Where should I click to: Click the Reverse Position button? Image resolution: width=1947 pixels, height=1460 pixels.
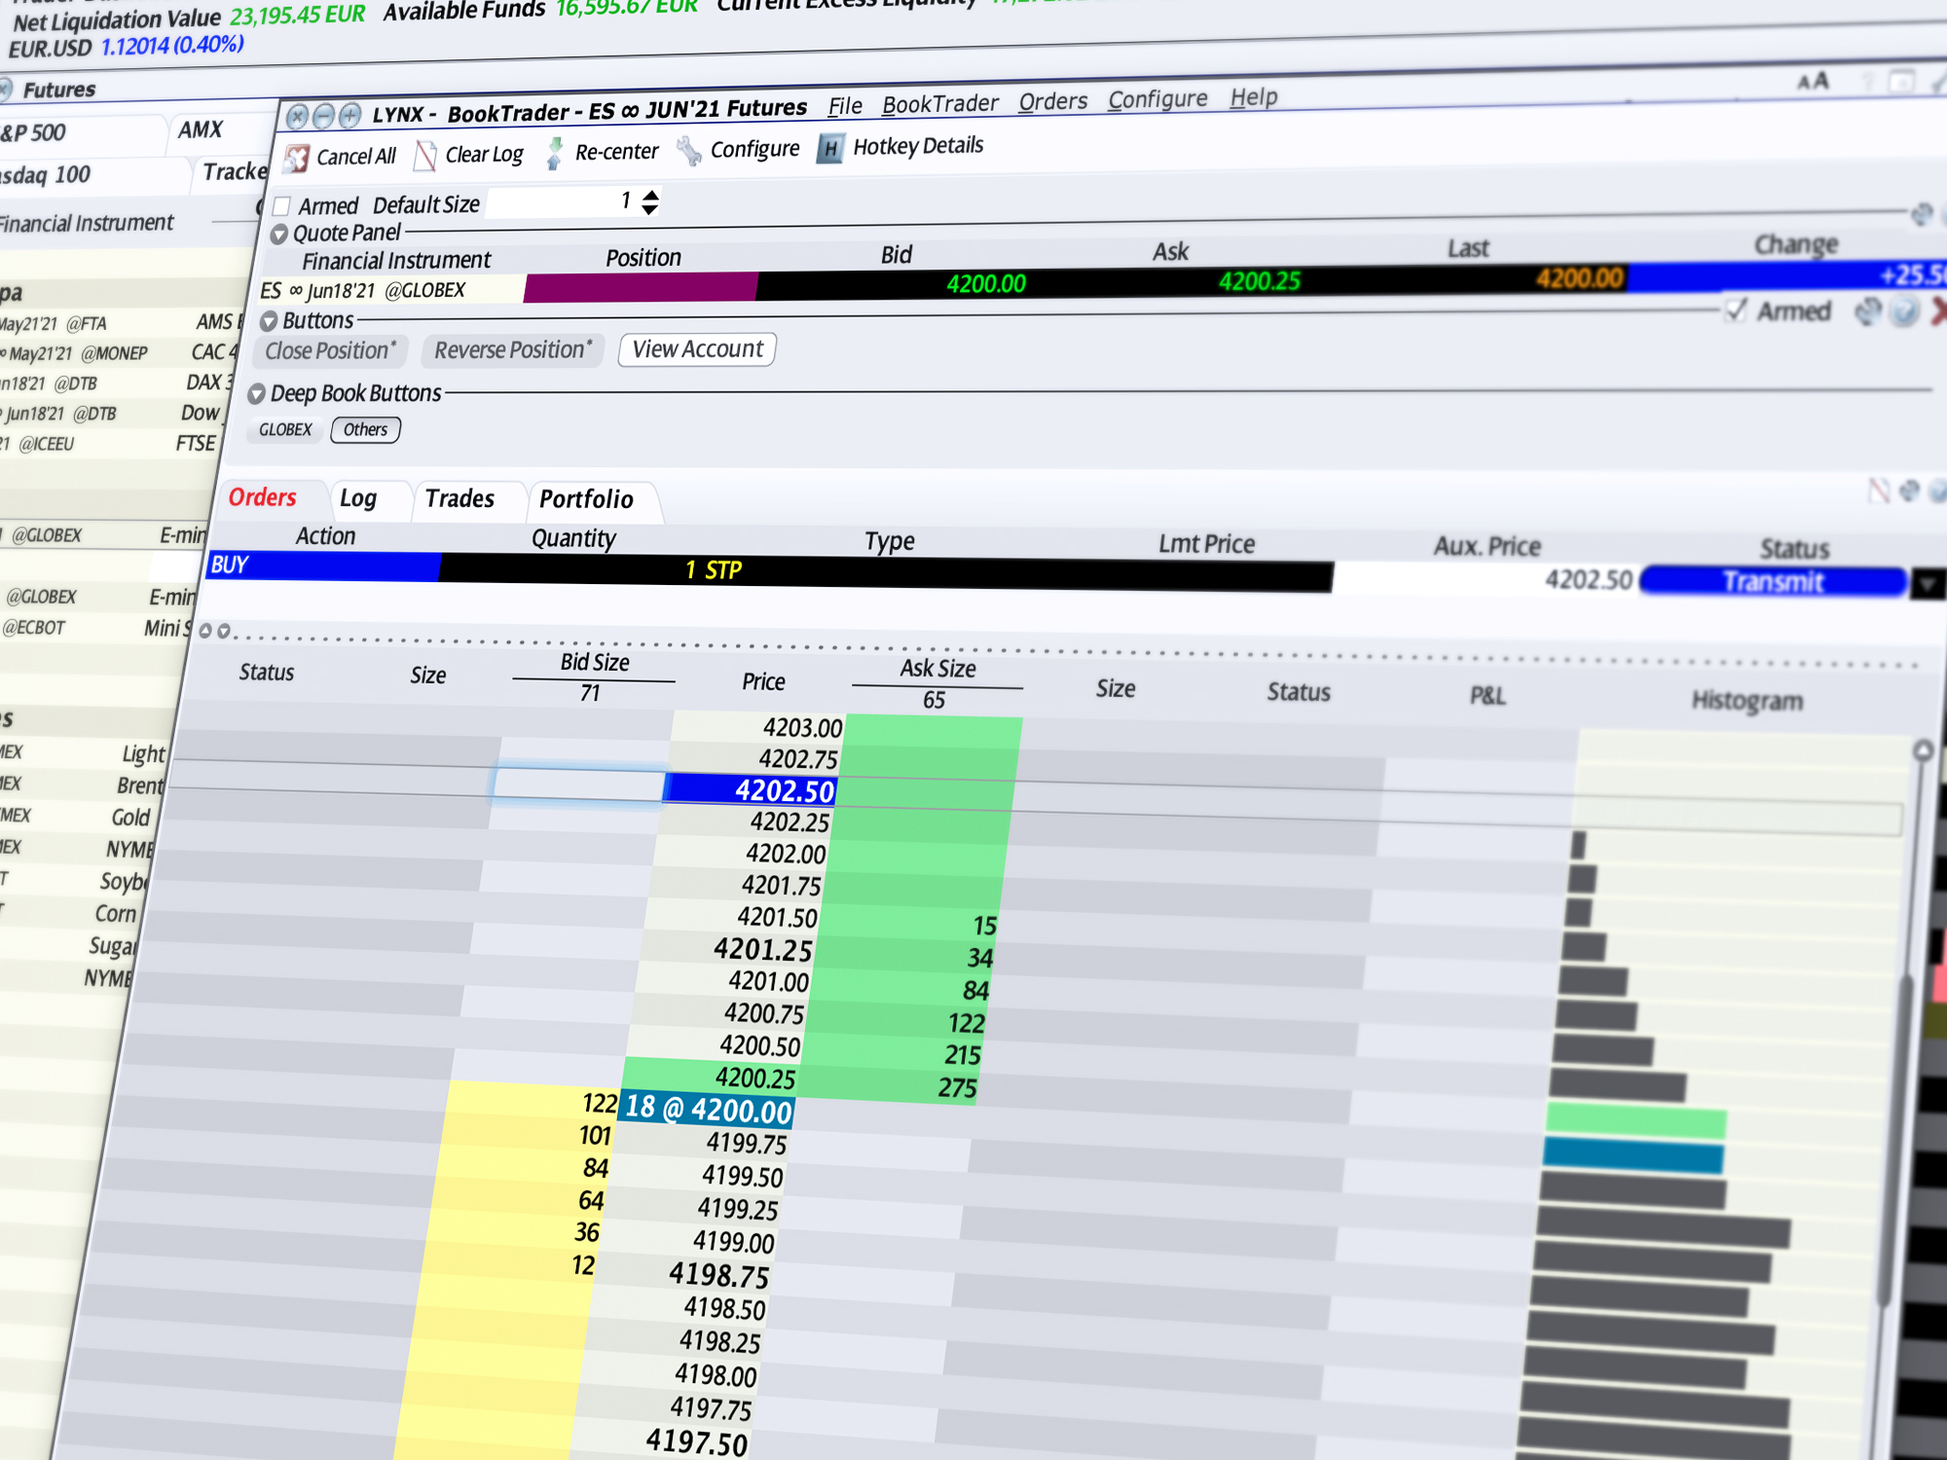point(514,349)
